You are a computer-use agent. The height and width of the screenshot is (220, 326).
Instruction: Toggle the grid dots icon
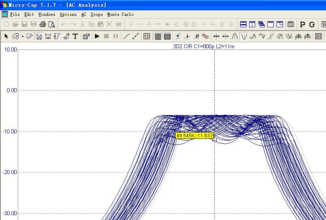coord(147,36)
